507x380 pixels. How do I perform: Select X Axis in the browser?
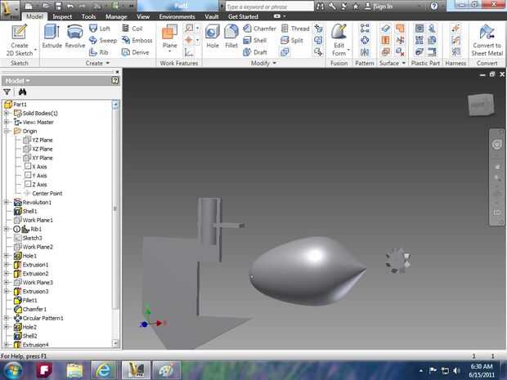35,167
